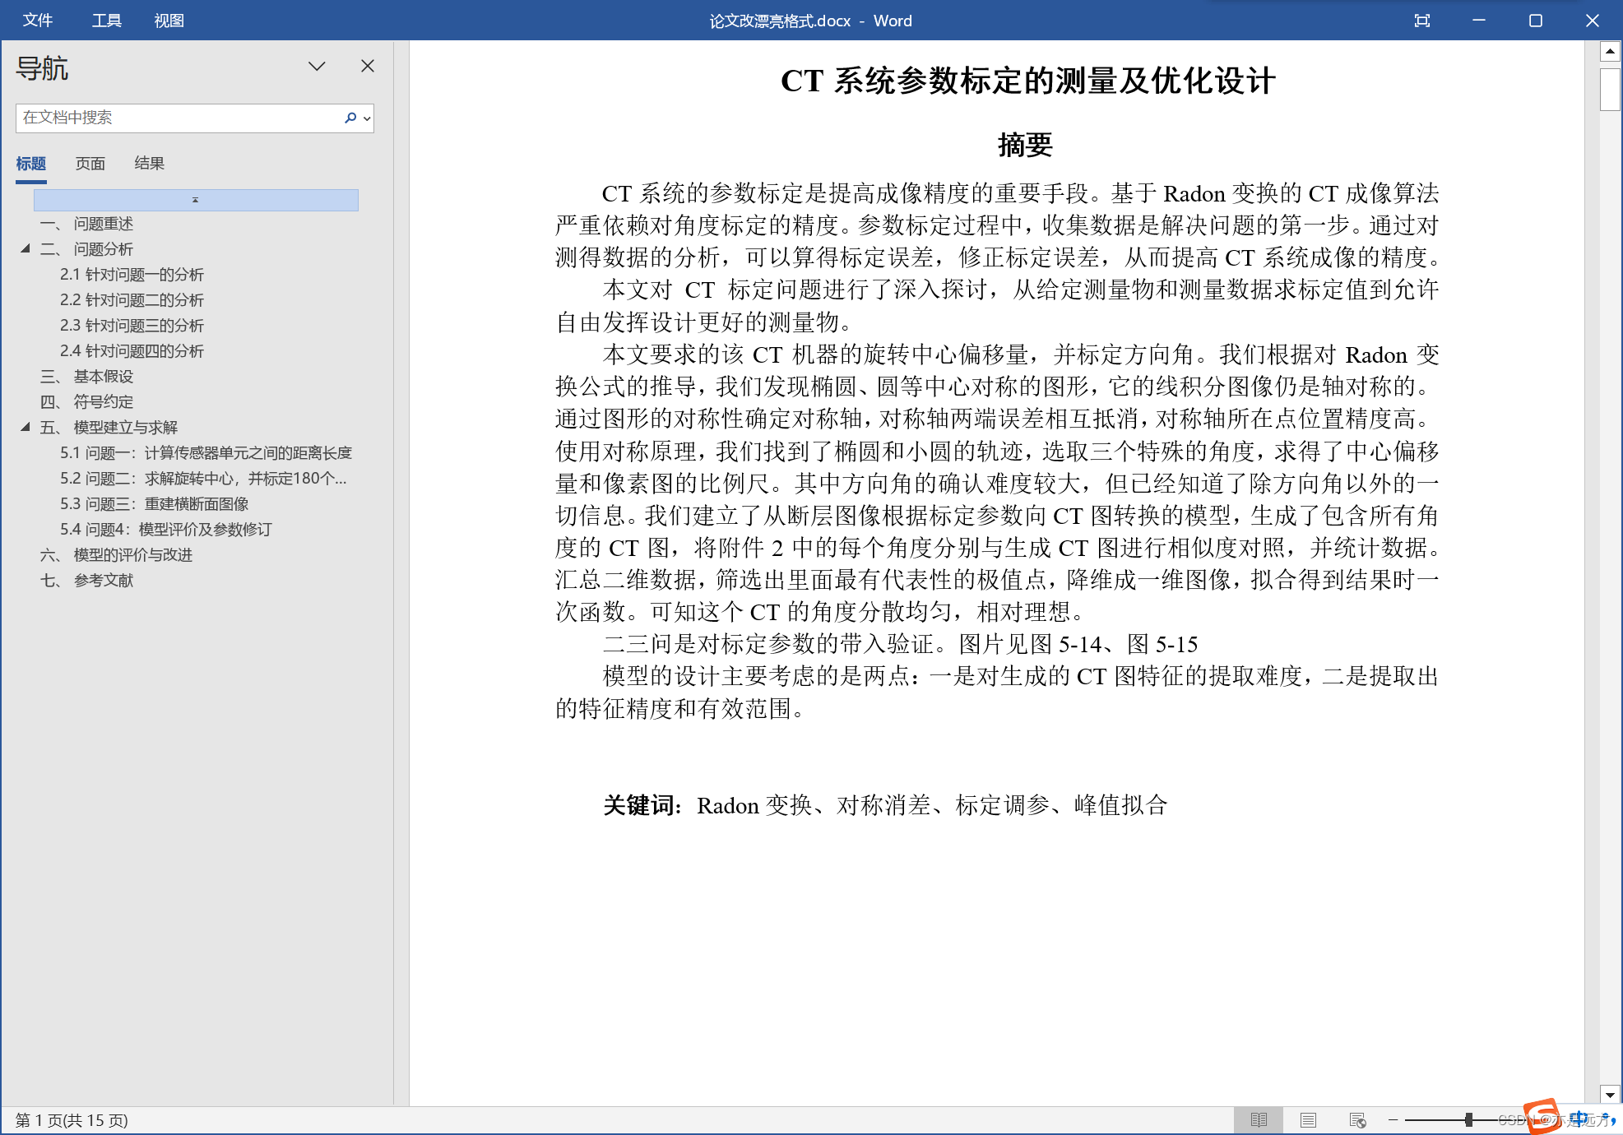The width and height of the screenshot is (1623, 1135).
Task: Go to heading 2.3 针对问题三的分析
Action: click(x=132, y=326)
